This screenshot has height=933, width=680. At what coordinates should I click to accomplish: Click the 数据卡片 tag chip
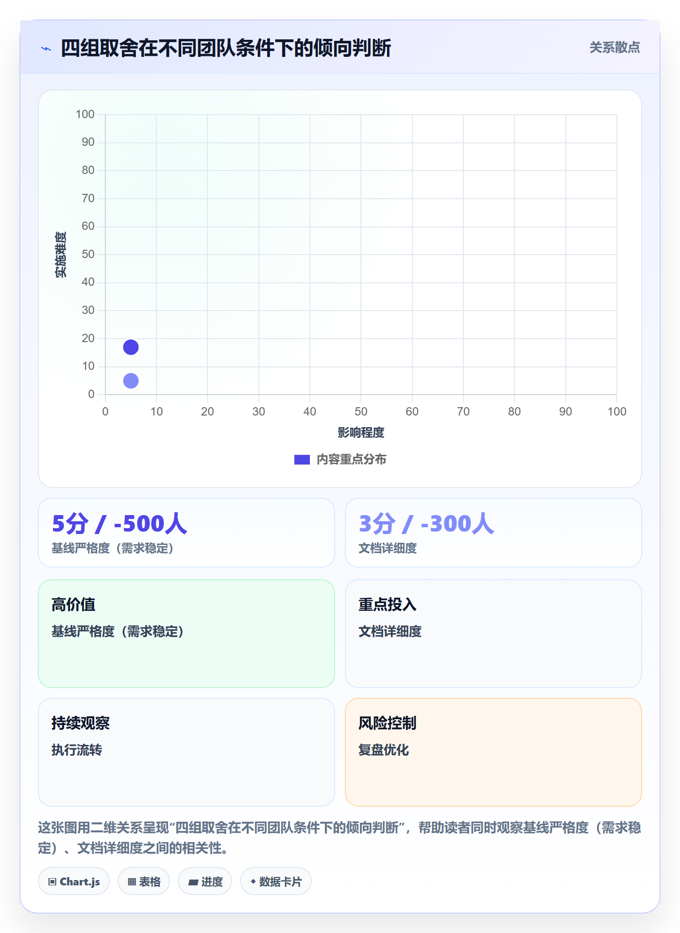(x=276, y=881)
